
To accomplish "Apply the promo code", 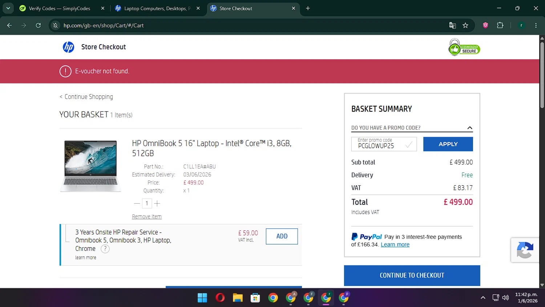I will point(448,144).
